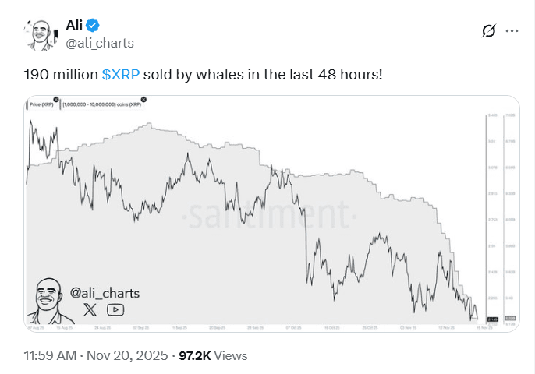Open the @ali_charts handle link

(100, 43)
